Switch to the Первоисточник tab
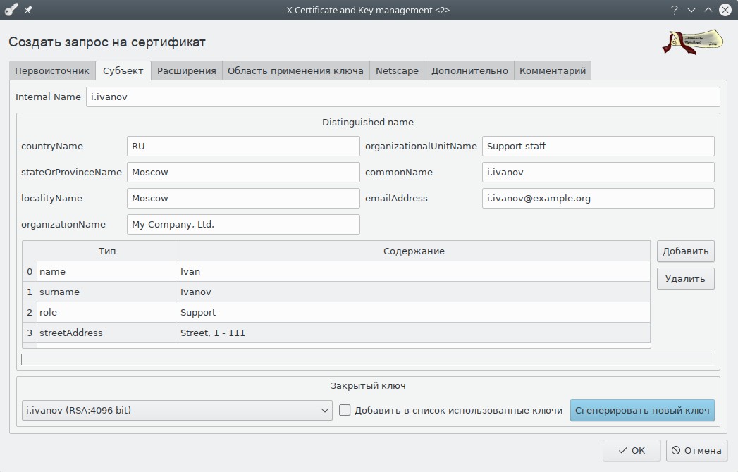The image size is (738, 472). point(52,71)
